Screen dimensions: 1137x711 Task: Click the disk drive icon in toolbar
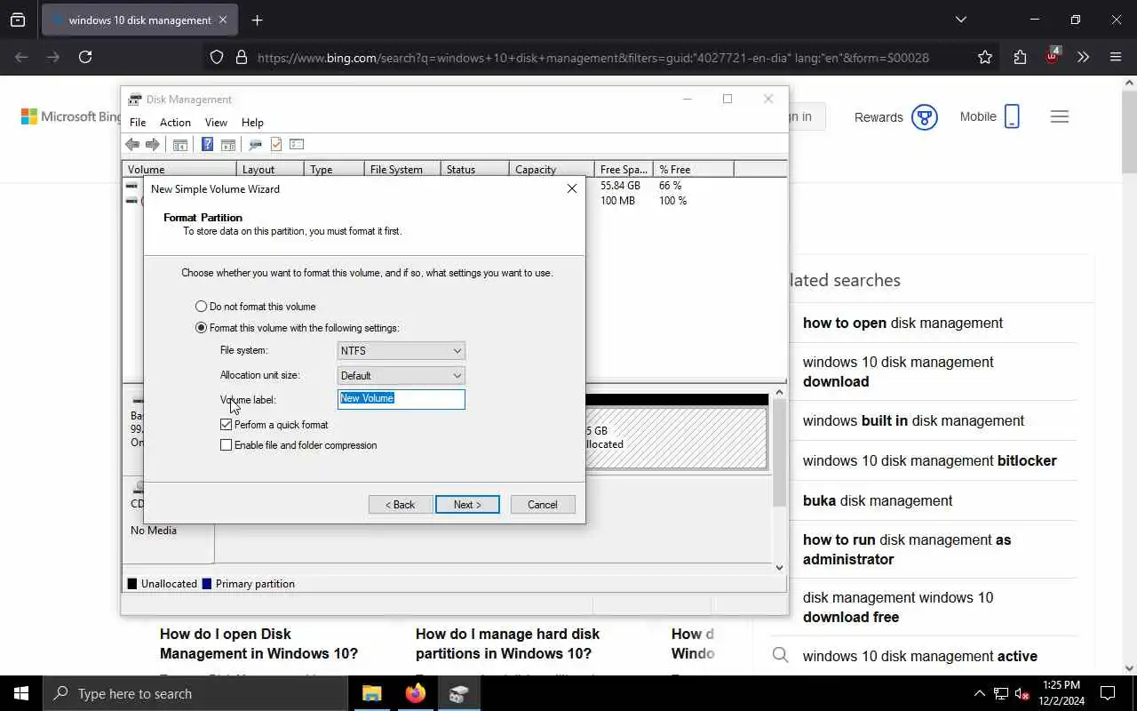point(255,145)
